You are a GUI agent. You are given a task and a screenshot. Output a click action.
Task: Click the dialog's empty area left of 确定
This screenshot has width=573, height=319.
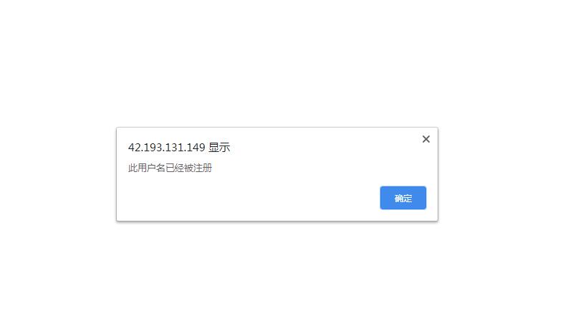(x=249, y=198)
